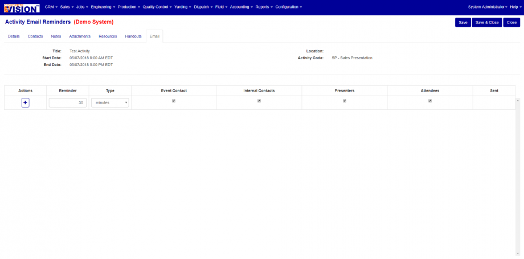Click the Event Contact column header

tap(174, 91)
